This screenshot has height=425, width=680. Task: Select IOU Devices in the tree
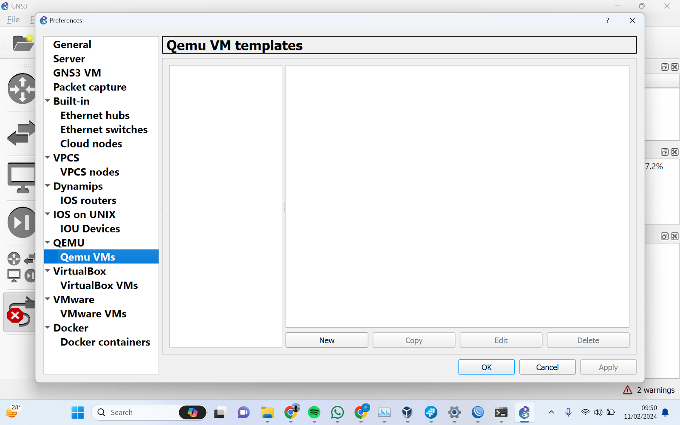click(x=90, y=229)
